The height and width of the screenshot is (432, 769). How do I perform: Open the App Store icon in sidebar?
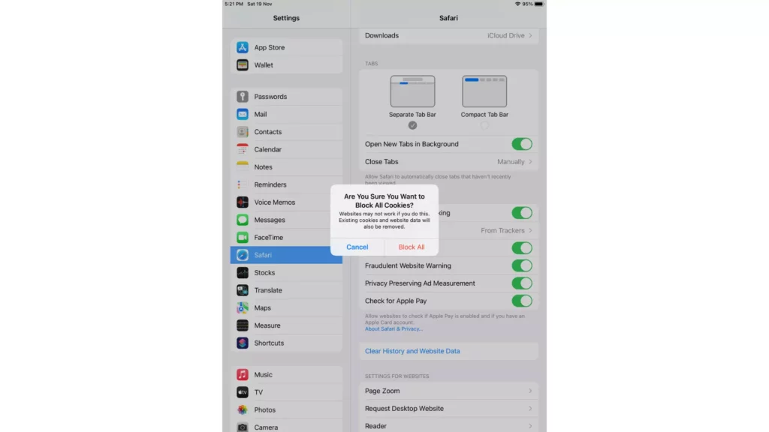tap(243, 47)
